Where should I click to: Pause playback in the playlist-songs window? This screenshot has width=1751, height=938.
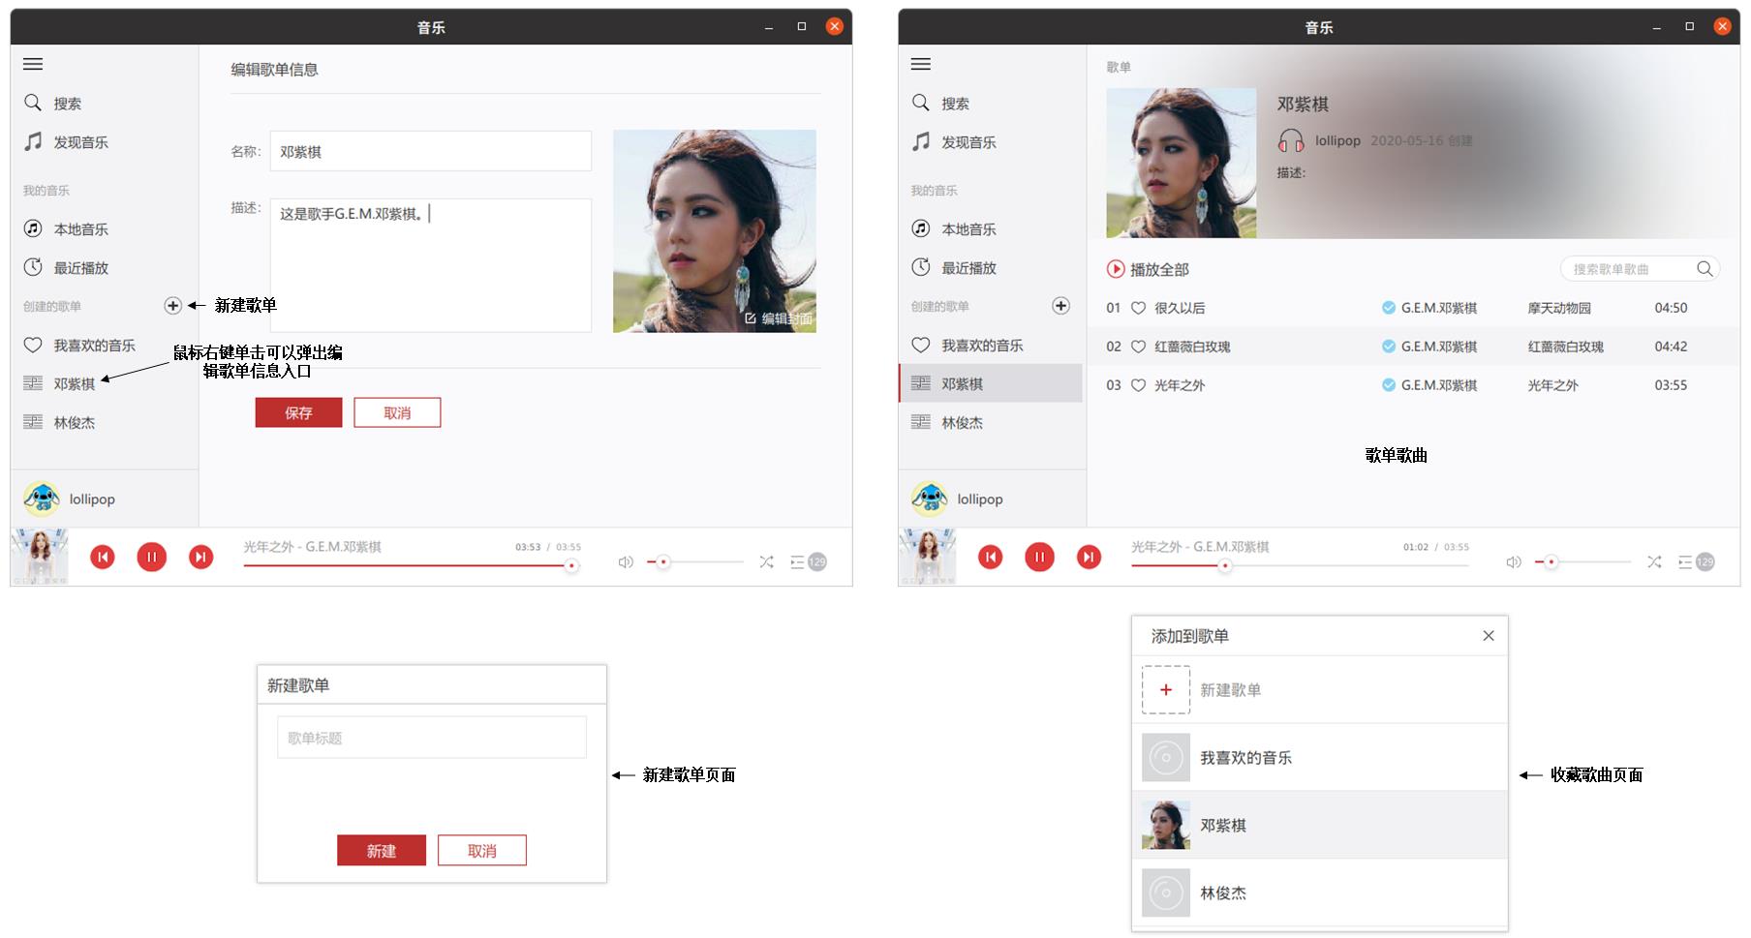click(1039, 557)
